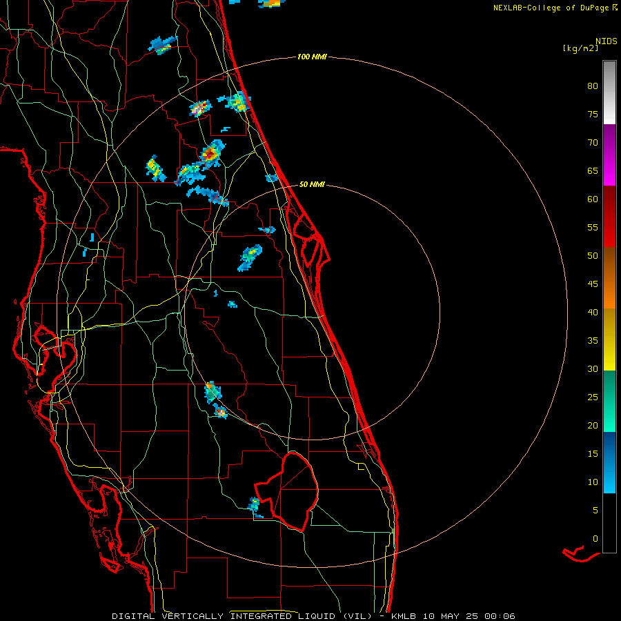Click the DIGITAL VERTICALLY INTEGRATED LIQUID caption
This screenshot has height=621, width=621.
point(241,616)
